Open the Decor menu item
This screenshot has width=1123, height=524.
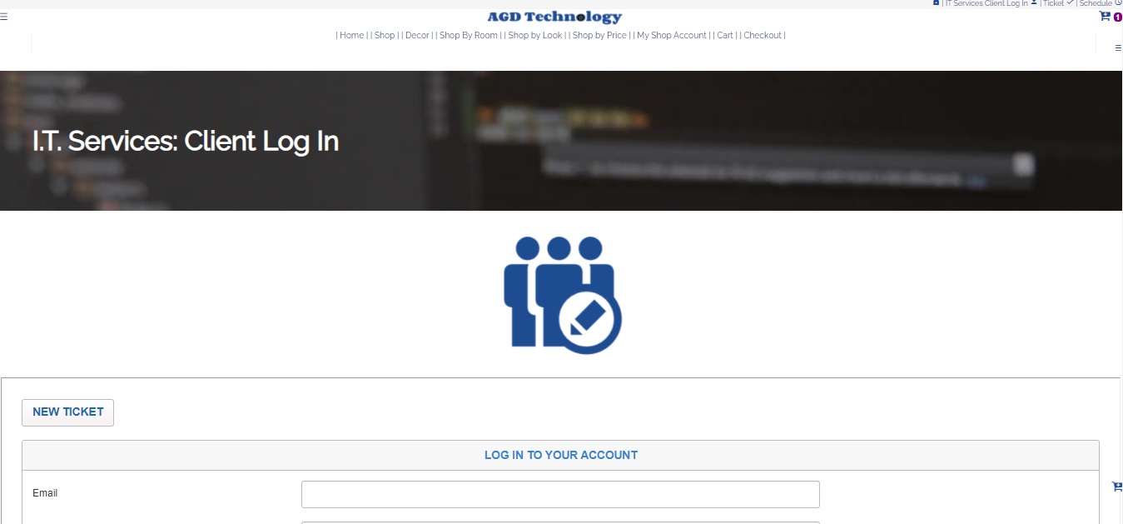click(417, 35)
